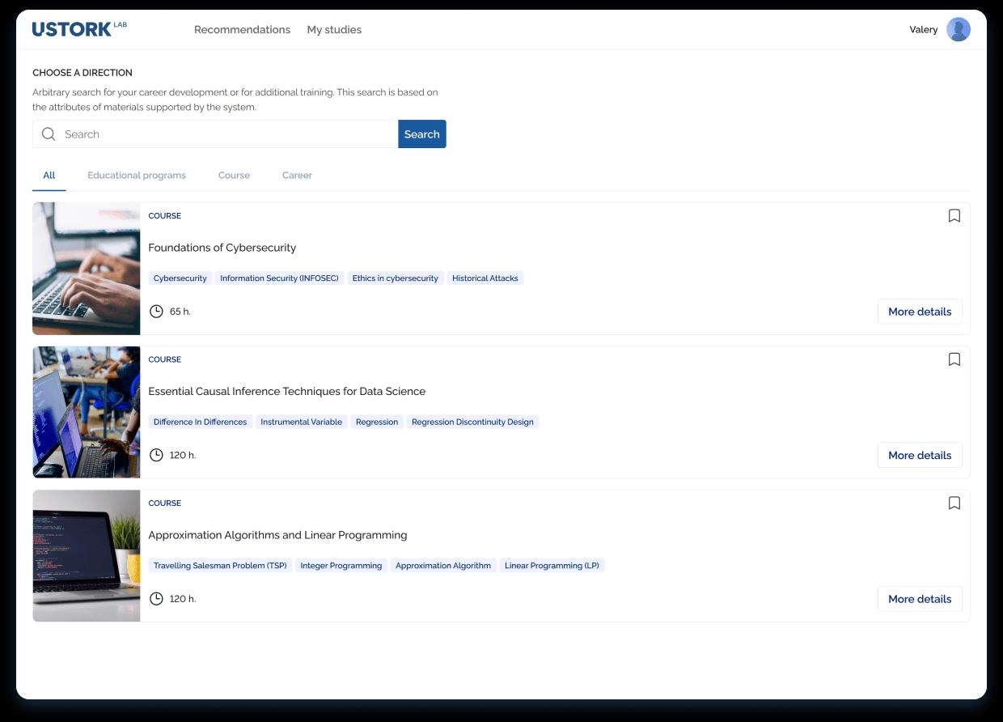Select the Historical Attacks tag
The image size is (1003, 722).
(x=485, y=278)
